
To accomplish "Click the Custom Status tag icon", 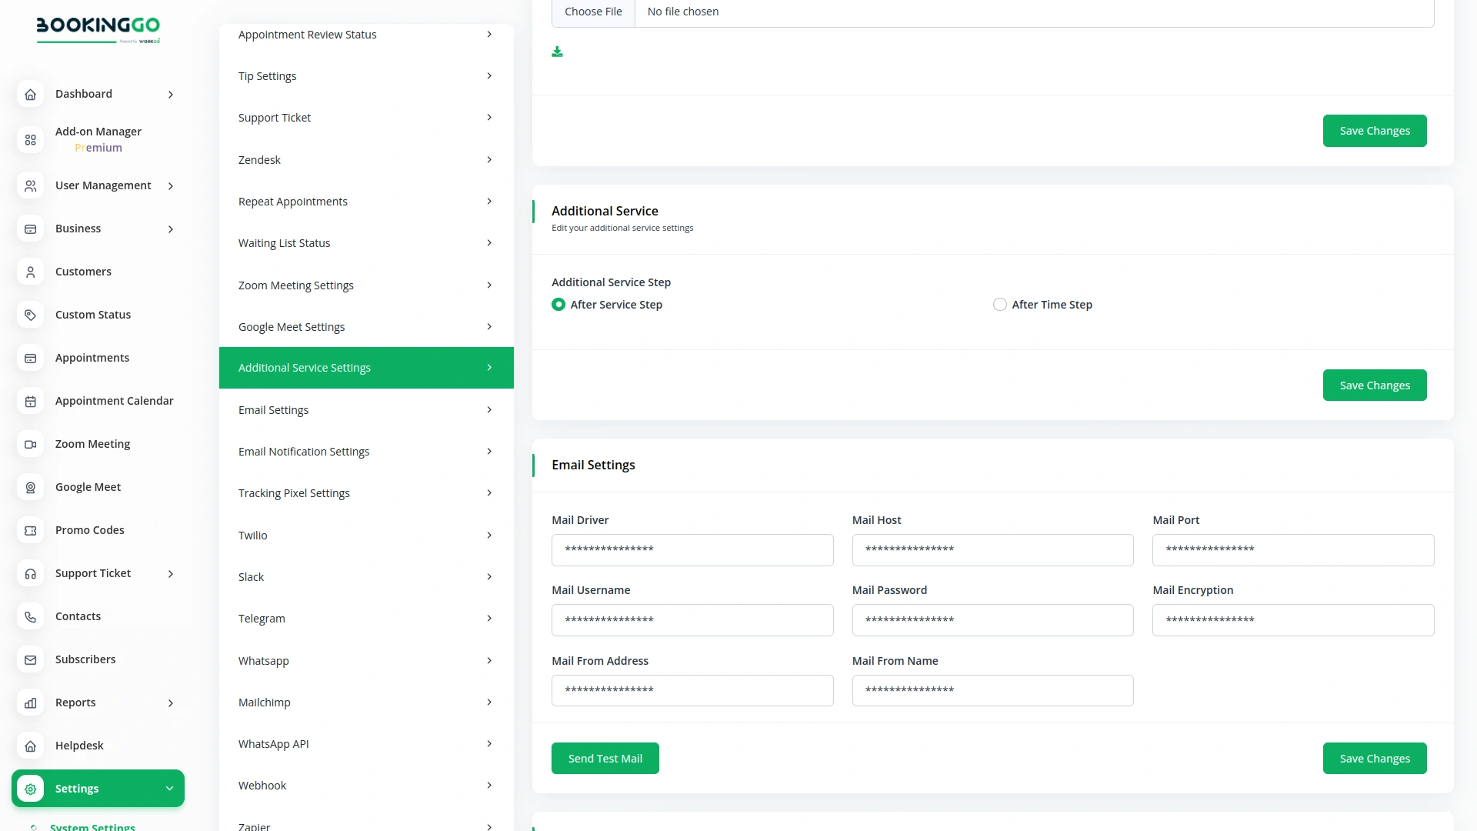I will pos(30,315).
